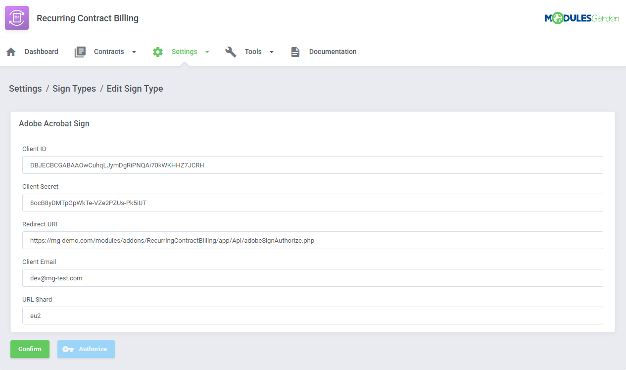626x370 pixels.
Task: Confirm the sign type changes
Action: tap(30, 349)
